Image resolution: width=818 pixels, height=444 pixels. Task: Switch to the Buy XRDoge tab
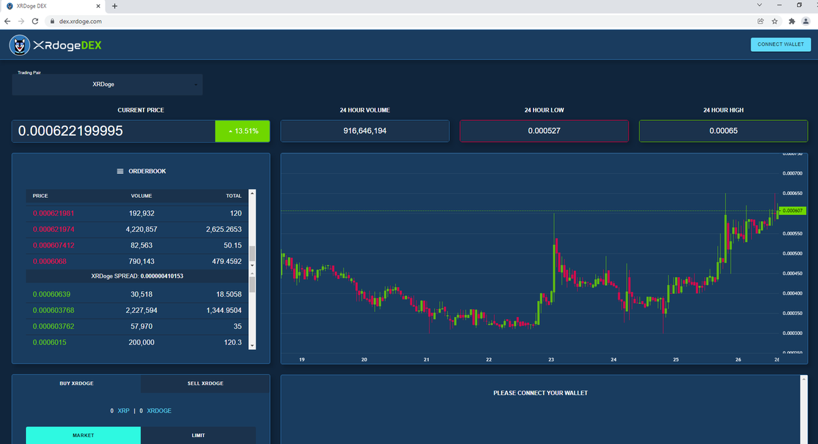tap(76, 383)
